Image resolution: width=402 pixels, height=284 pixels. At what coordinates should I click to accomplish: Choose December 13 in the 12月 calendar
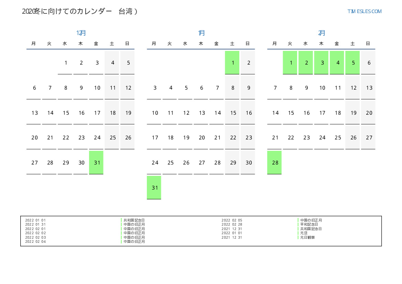pyautogui.click(x=34, y=113)
